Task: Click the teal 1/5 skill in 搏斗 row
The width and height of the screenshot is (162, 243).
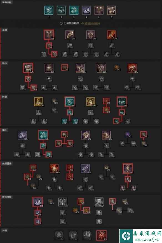Action: pyautogui.click(x=43, y=135)
